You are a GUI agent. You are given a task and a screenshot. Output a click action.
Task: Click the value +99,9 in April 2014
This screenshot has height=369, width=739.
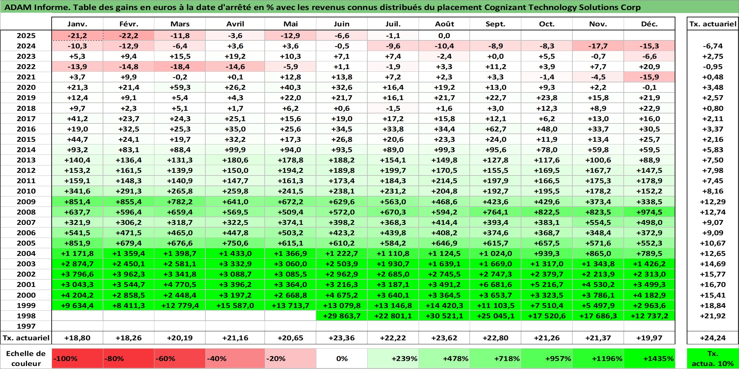tap(235, 150)
